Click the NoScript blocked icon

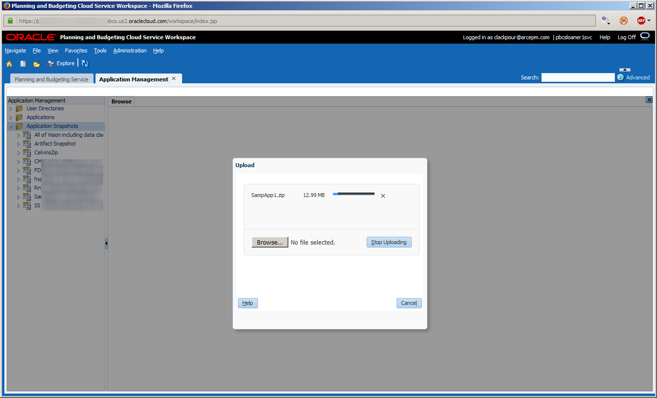point(623,21)
